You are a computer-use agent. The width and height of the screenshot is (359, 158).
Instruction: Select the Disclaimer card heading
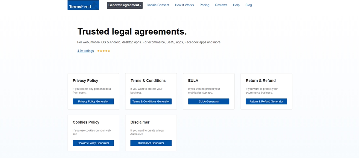click(140, 122)
